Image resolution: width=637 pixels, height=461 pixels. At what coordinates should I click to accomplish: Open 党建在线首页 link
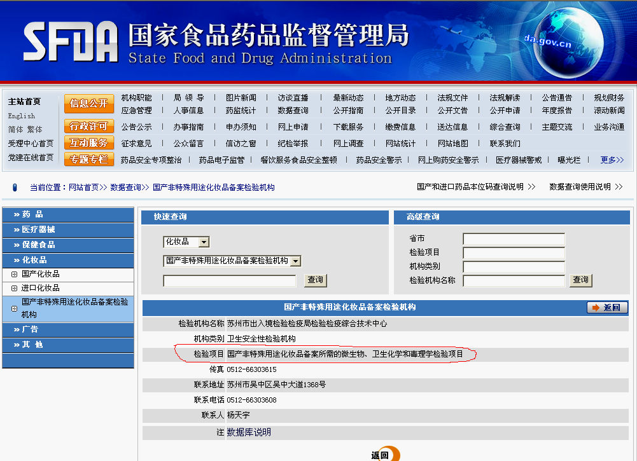point(31,158)
